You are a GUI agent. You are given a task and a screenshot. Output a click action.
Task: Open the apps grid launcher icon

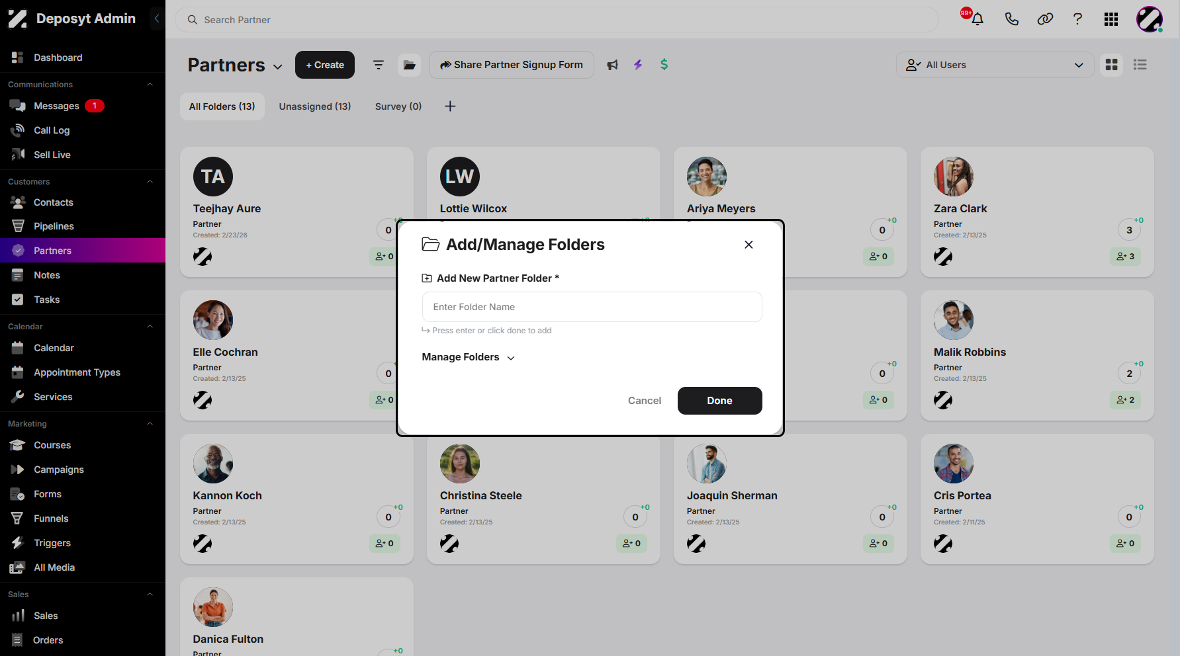pos(1111,19)
